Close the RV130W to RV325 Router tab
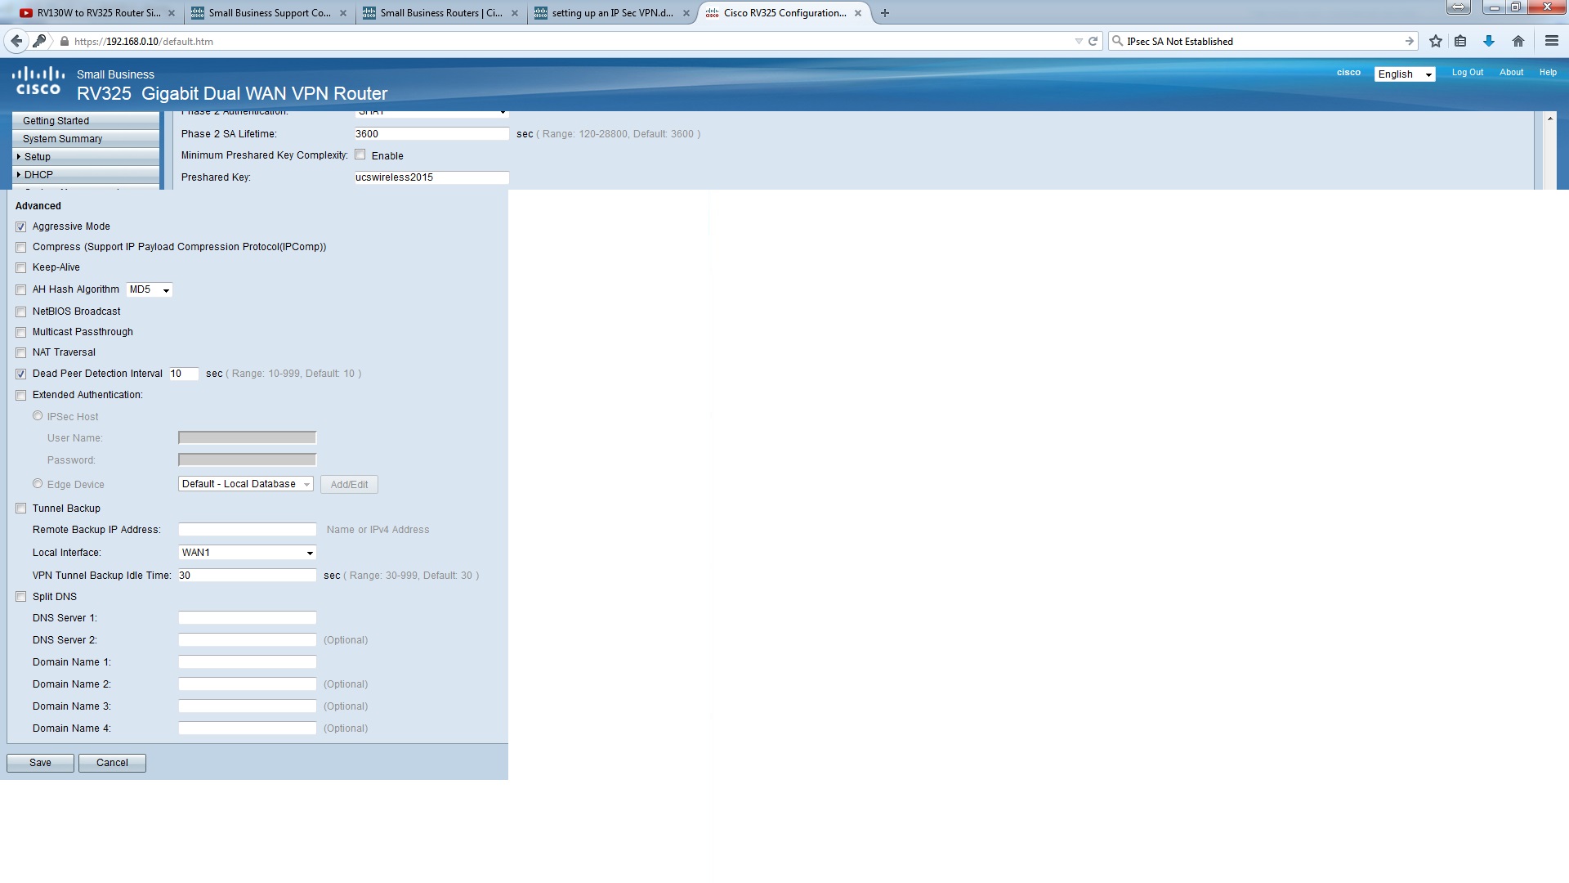This screenshot has height=883, width=1569. tap(171, 13)
